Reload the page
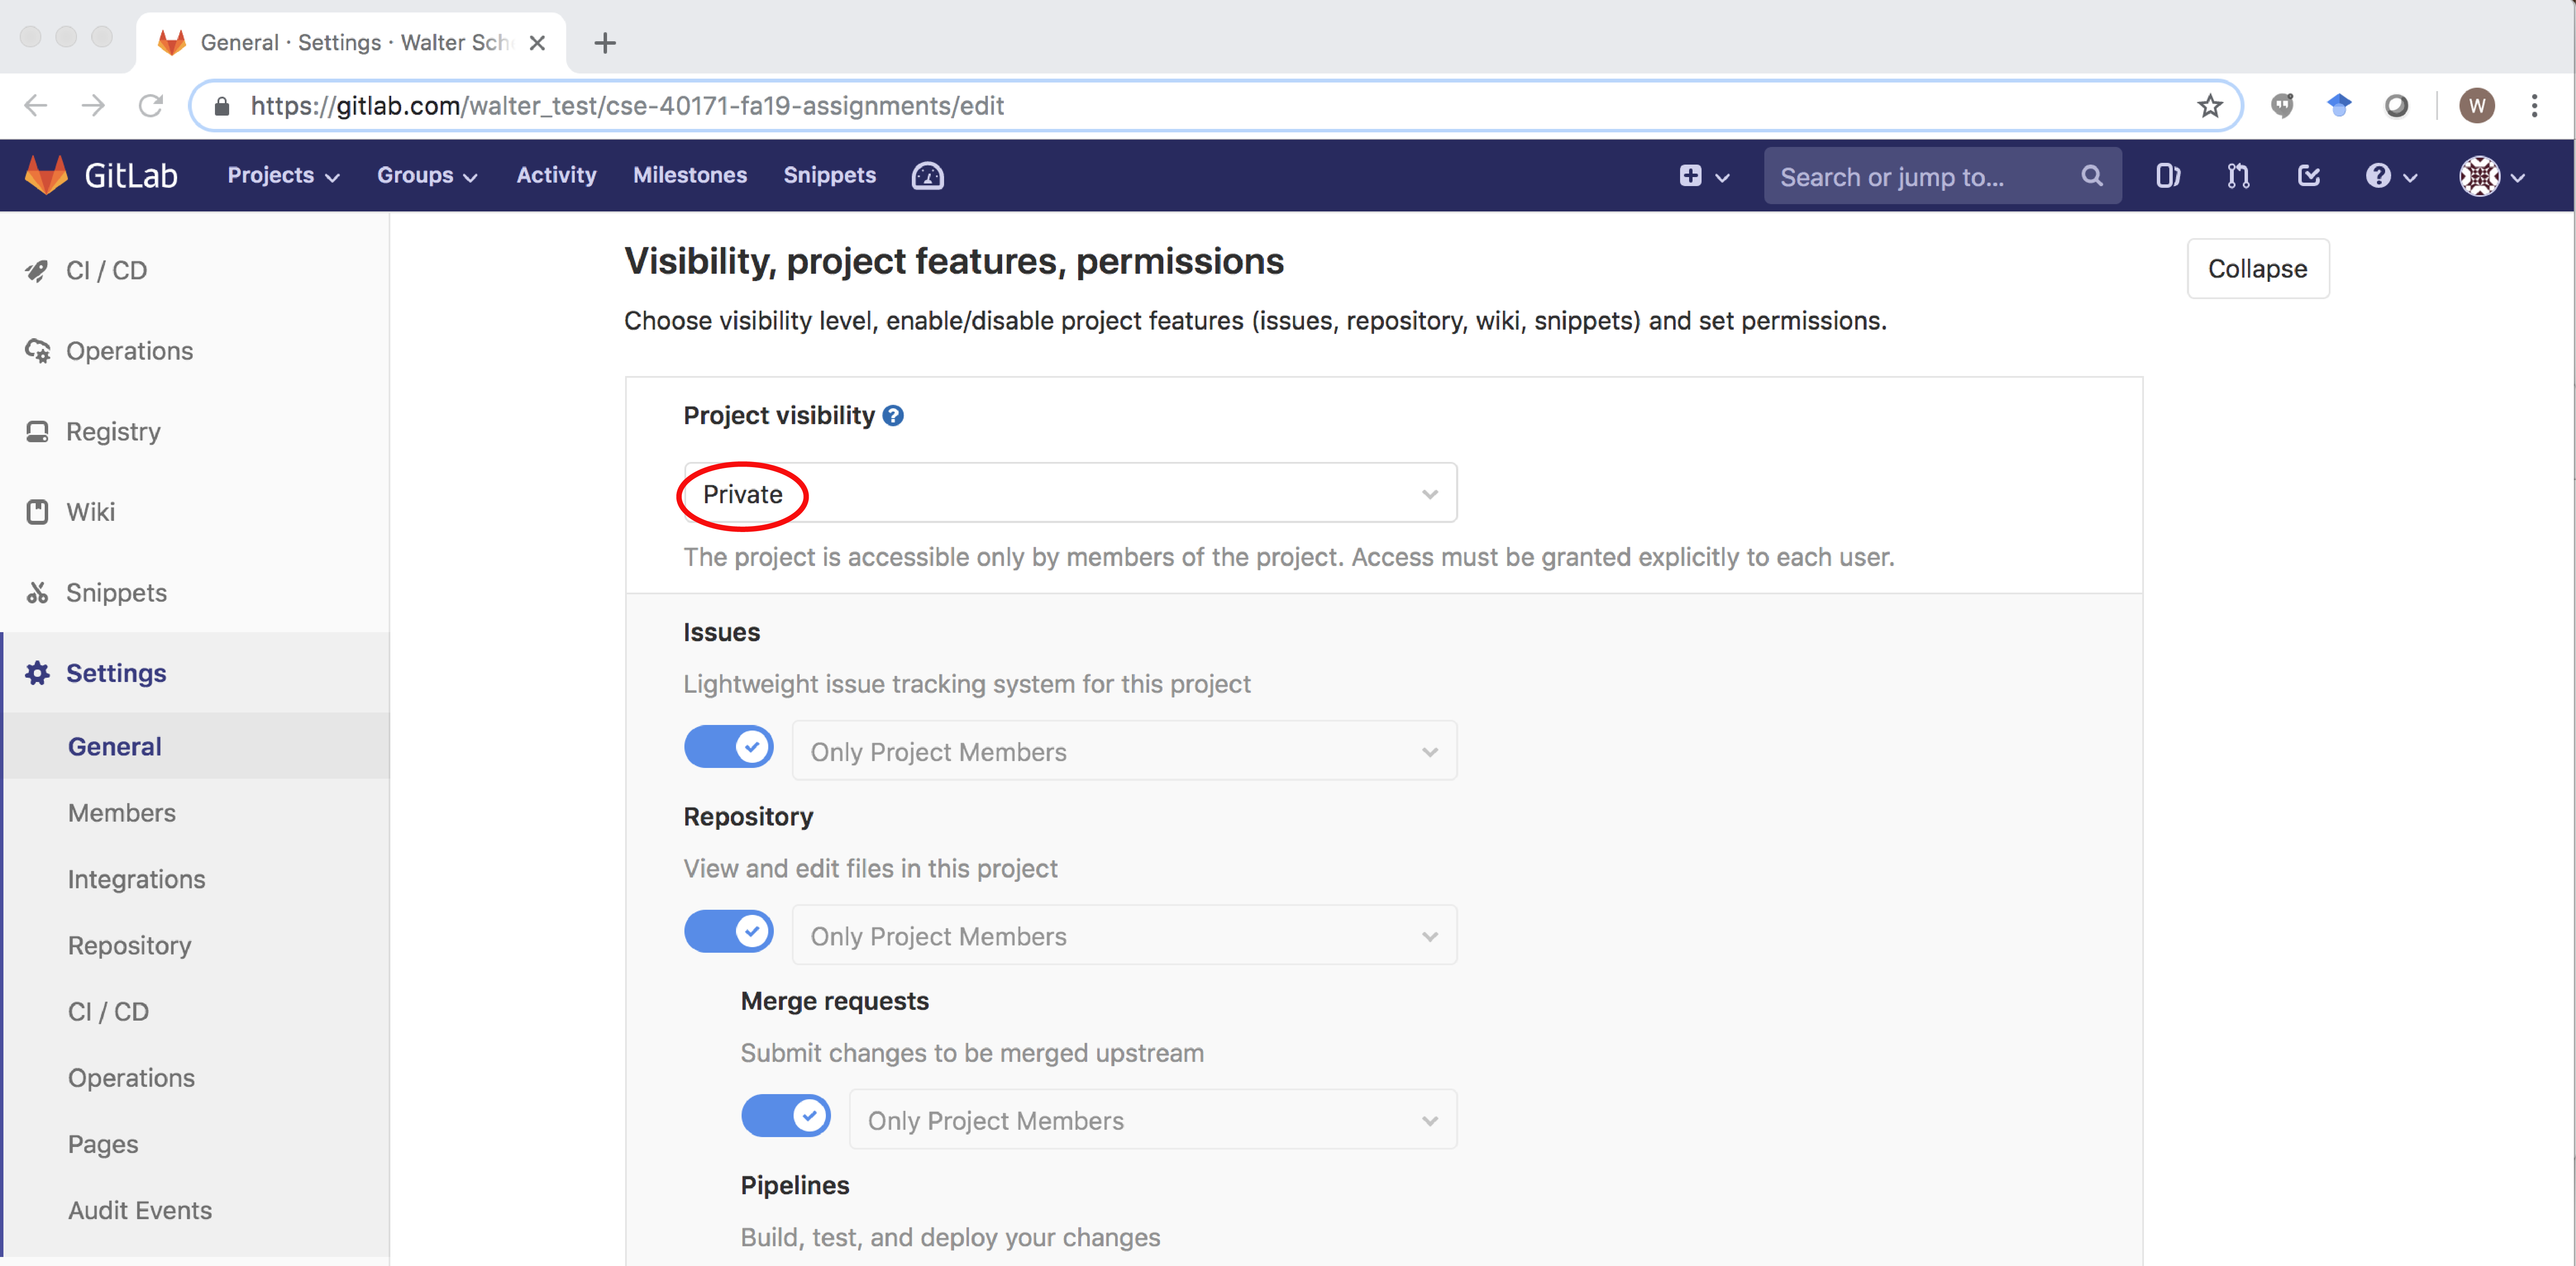Image resolution: width=2576 pixels, height=1266 pixels. (x=151, y=106)
